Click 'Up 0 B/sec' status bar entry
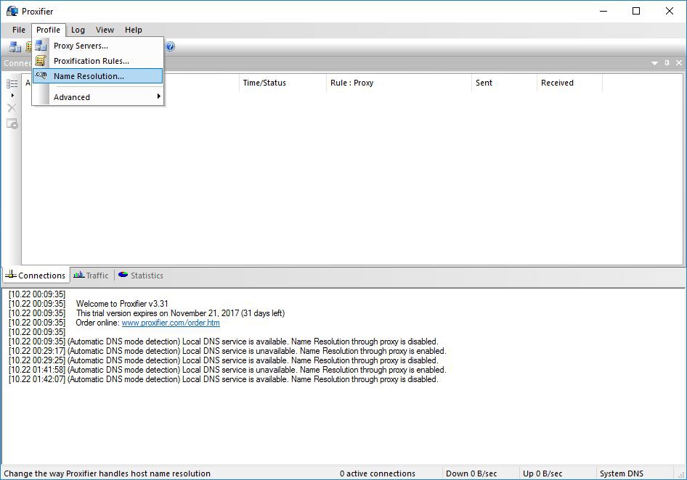Viewport: 687px width, 480px height. tap(542, 473)
